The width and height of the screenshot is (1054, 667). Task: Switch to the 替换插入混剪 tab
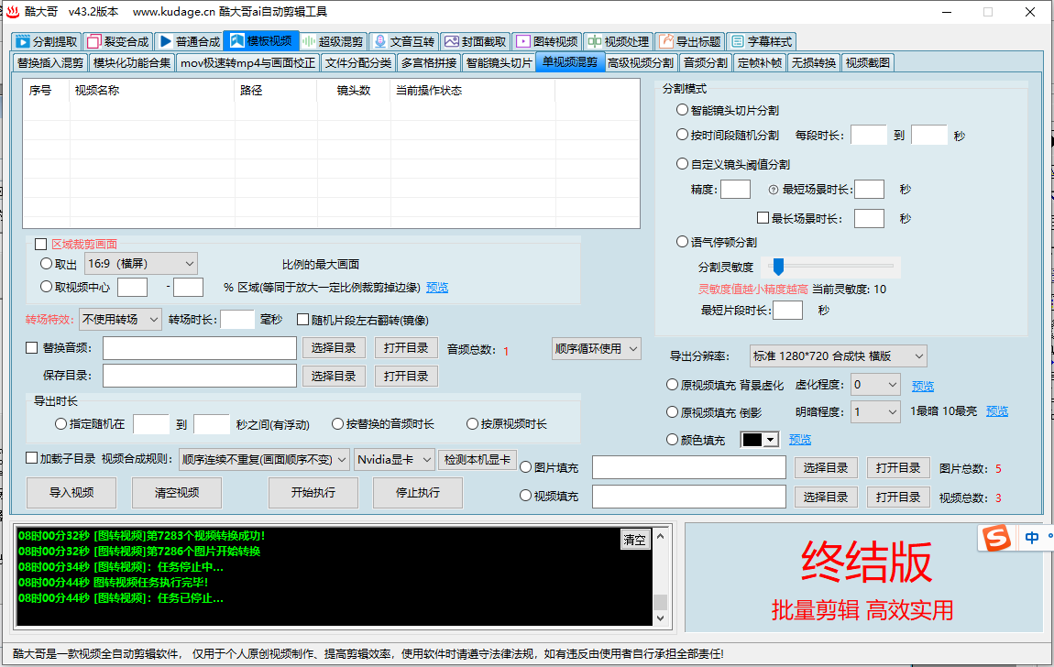[50, 63]
